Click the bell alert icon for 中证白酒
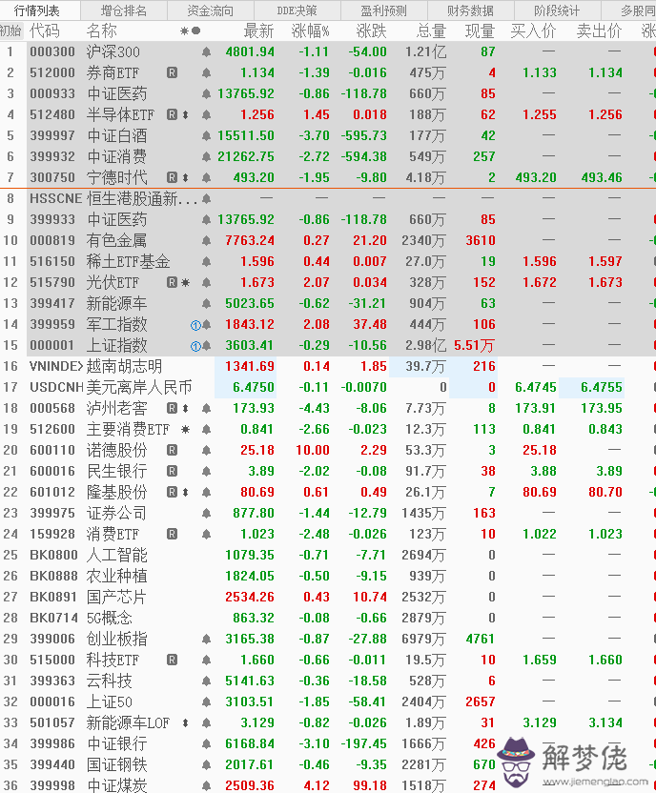 pyautogui.click(x=206, y=136)
